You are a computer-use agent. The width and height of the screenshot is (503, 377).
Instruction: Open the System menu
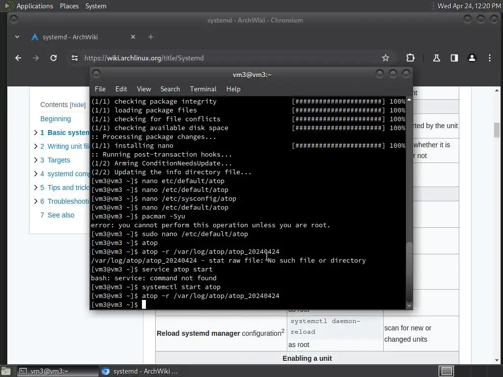click(96, 6)
